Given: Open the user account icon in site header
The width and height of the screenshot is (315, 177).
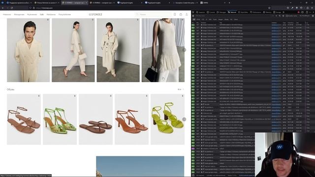Looking at the screenshot, I should 187,14.
